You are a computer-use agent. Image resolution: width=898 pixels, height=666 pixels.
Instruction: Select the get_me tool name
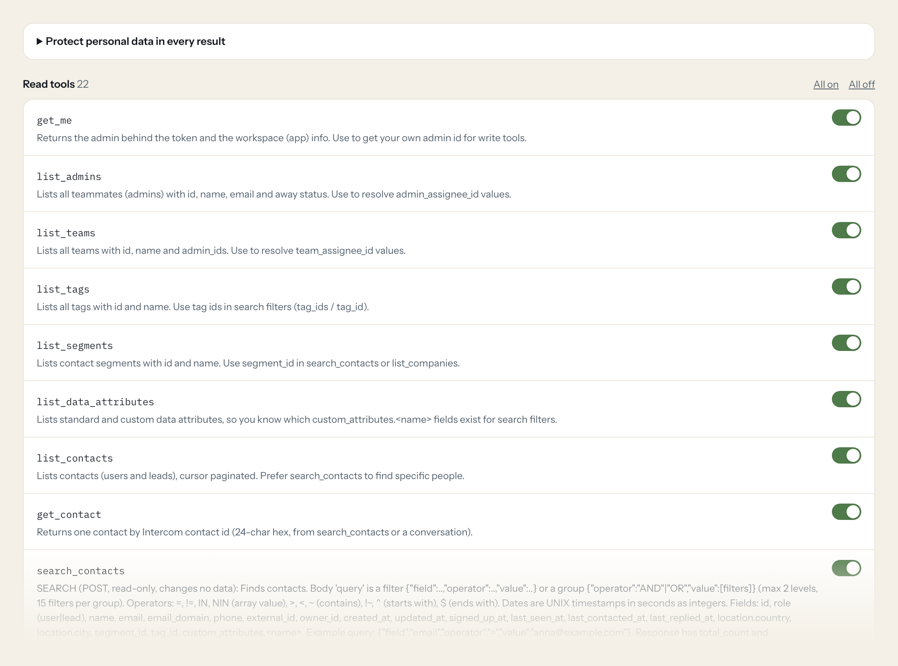pyautogui.click(x=54, y=120)
